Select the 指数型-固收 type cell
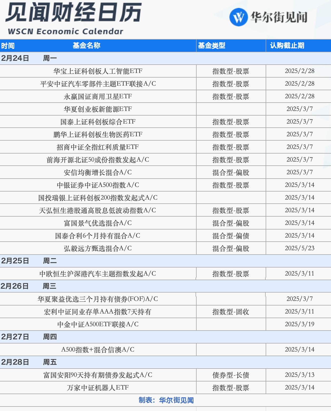Viewport: 331px width, 411px height. (231, 312)
